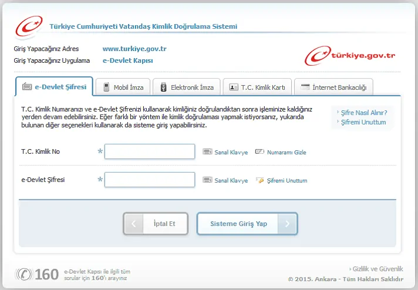Image resolution: width=418 pixels, height=290 pixels.
Task: Click the left arrow on İptal Et button
Action: click(134, 224)
